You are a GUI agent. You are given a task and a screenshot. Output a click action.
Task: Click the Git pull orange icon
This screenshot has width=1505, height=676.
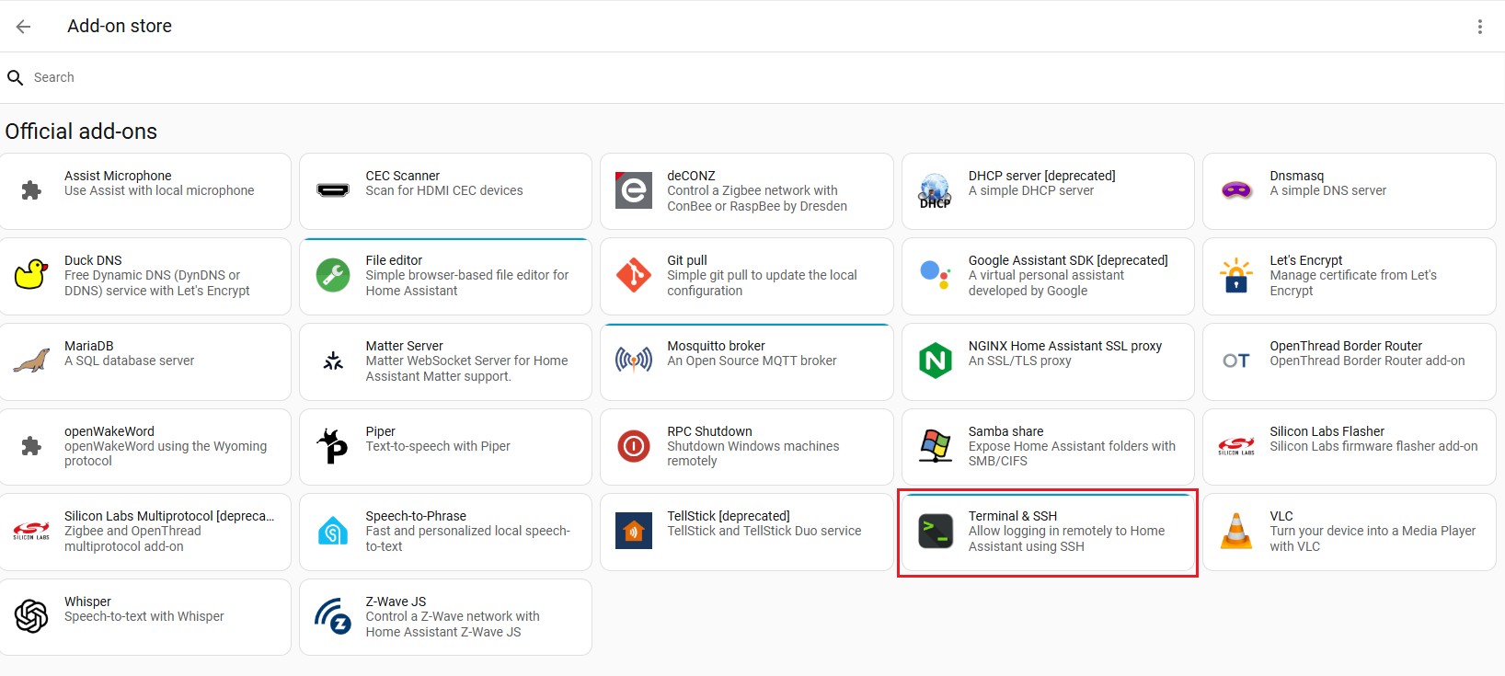point(634,275)
